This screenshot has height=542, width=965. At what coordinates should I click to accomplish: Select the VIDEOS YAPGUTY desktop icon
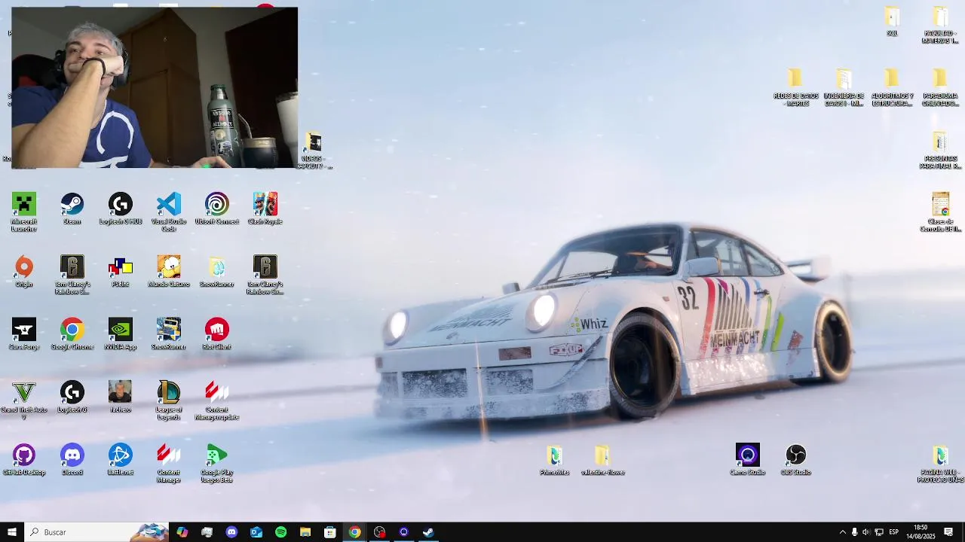(x=314, y=151)
